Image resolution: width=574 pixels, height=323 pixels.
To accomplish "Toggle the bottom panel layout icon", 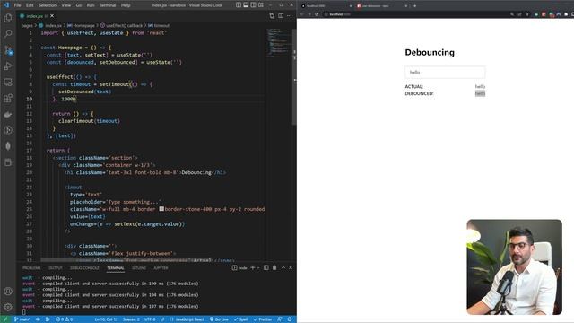I will tap(246, 5).
